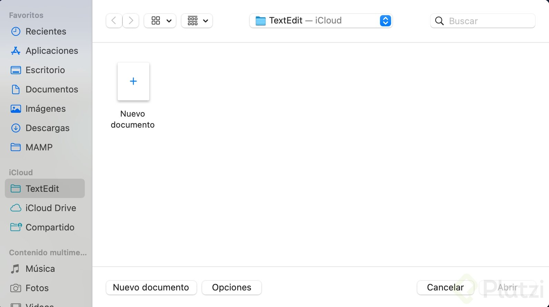Select the Documentos page icon
Viewport: 549px width, 307px height.
coord(16,89)
